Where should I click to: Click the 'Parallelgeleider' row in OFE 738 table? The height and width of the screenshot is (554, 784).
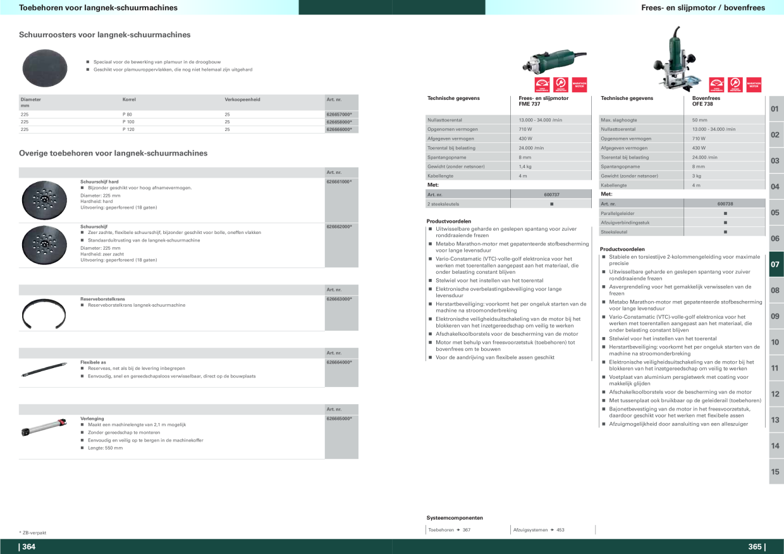click(x=682, y=213)
